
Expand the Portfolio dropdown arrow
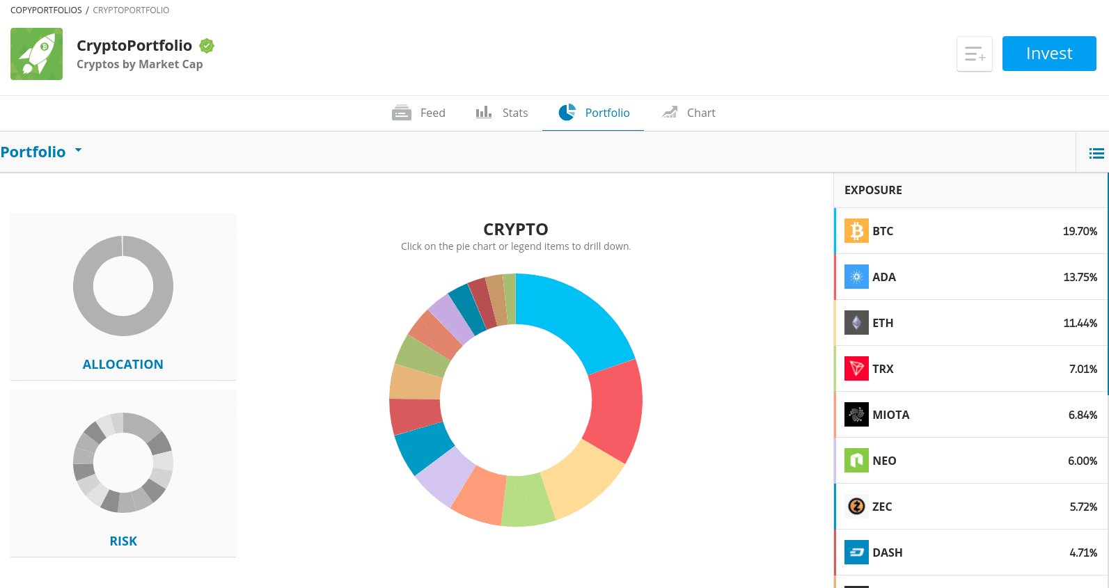pyautogui.click(x=78, y=150)
